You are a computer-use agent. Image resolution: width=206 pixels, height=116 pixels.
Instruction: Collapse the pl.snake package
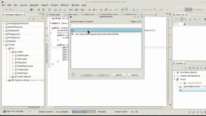tap(10, 52)
